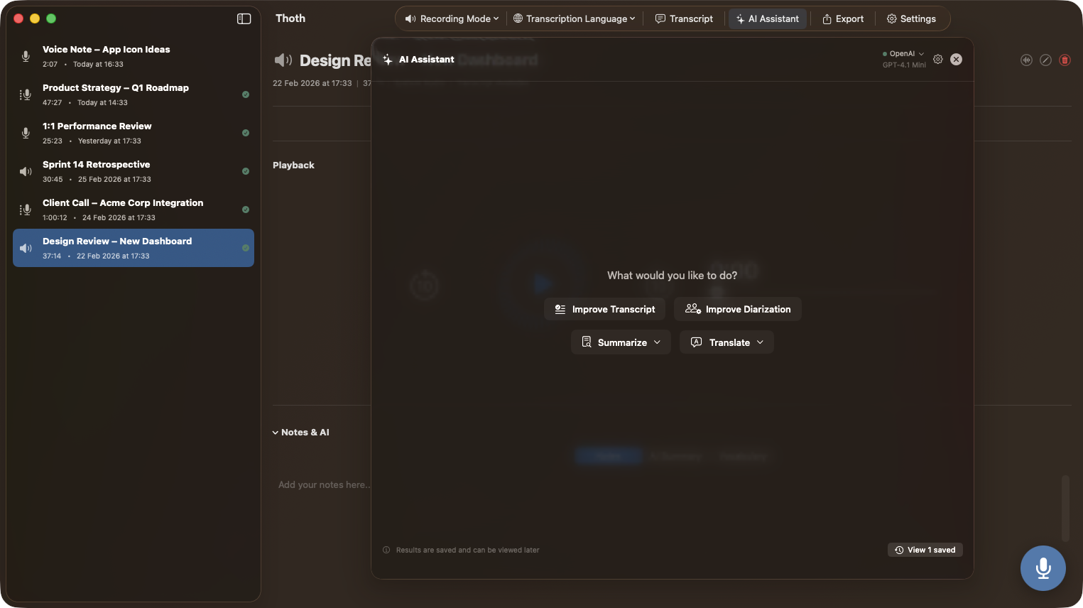Switch to the Transcript view

click(x=684, y=18)
